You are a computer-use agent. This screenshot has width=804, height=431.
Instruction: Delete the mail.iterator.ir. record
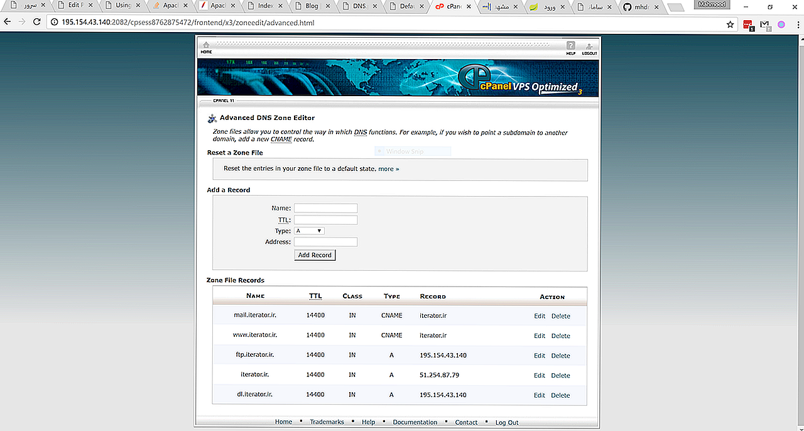pyautogui.click(x=561, y=316)
